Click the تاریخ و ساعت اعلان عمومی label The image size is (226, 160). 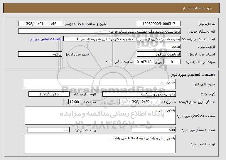[85, 24]
